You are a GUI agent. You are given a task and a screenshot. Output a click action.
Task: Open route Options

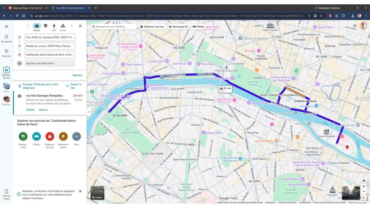[x=77, y=75]
